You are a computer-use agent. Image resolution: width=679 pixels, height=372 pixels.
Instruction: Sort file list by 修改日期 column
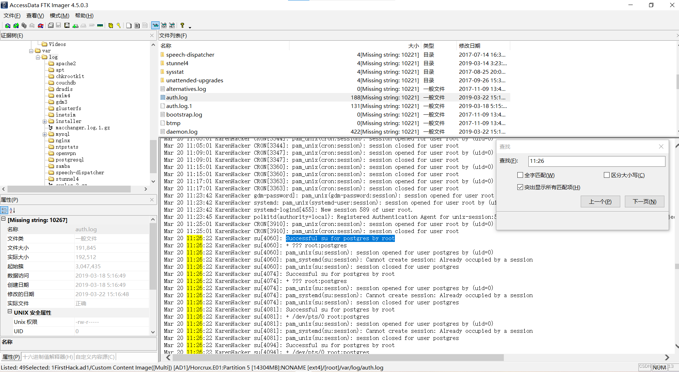[x=483, y=46]
